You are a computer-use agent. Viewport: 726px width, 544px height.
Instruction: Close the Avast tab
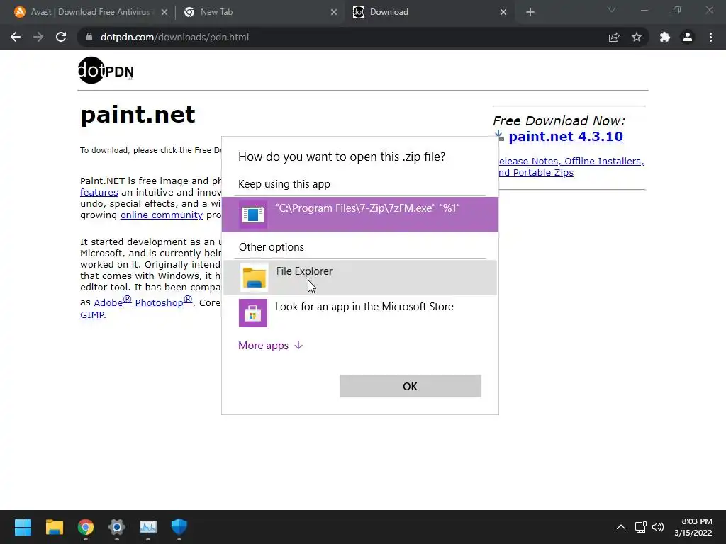click(x=164, y=12)
